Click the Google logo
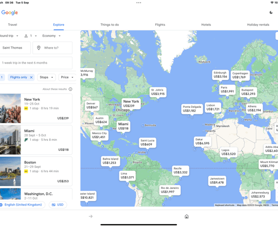This screenshot has width=278, height=227. pyautogui.click(x=9, y=13)
